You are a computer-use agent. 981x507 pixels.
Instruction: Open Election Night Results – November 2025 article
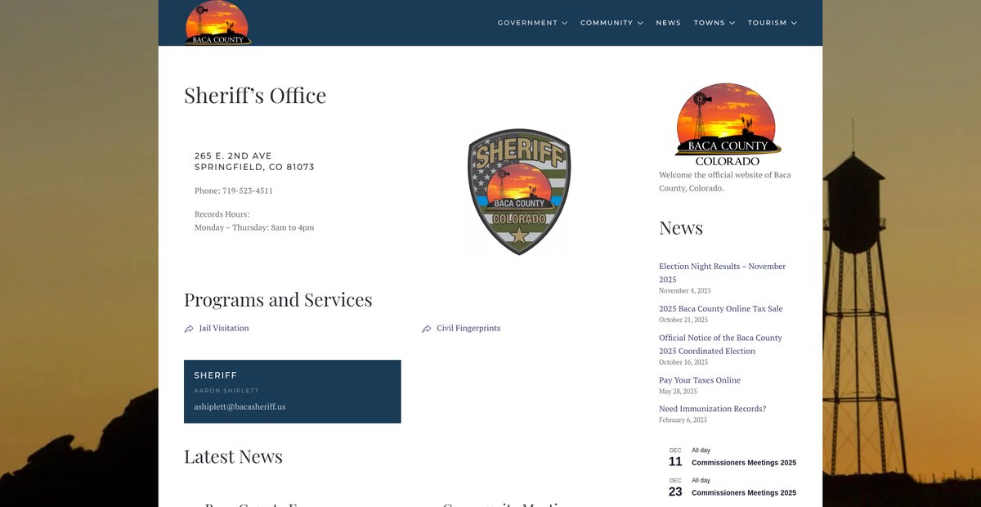(723, 273)
